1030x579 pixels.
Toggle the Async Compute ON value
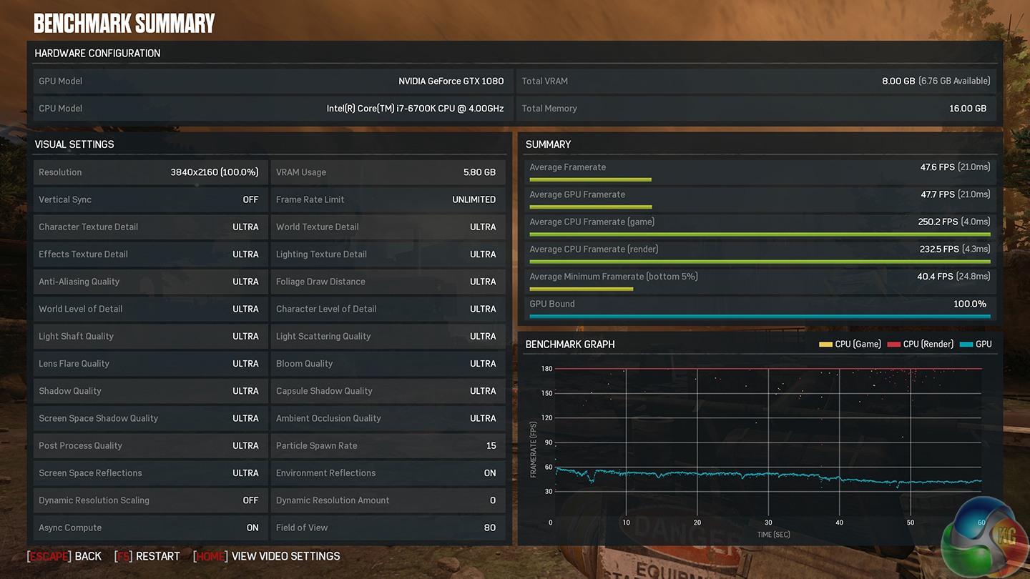pyautogui.click(x=252, y=528)
